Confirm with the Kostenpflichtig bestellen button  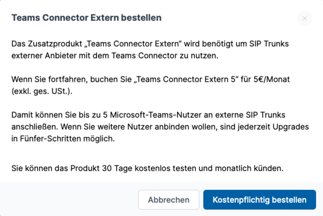(x=259, y=200)
